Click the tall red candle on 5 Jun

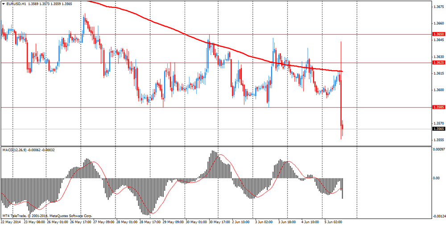pyautogui.click(x=341, y=89)
